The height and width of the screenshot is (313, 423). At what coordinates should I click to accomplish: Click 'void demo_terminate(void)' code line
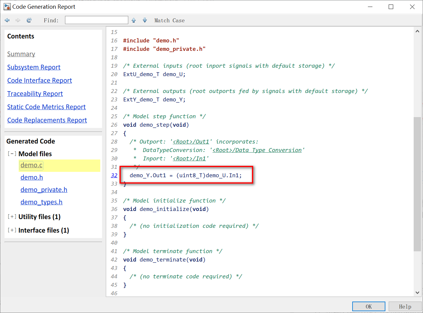tap(164, 260)
